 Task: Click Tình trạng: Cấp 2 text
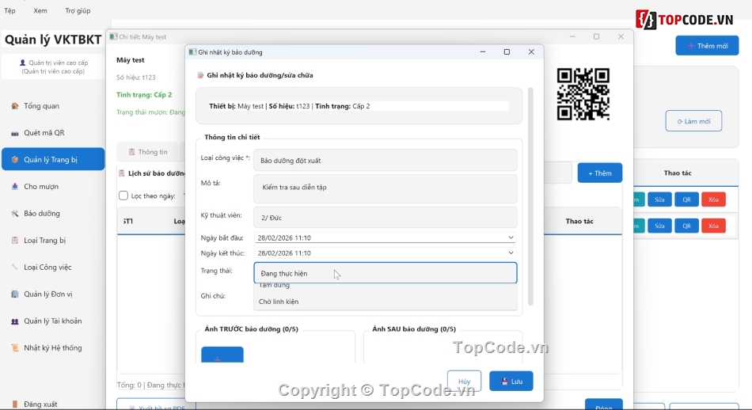click(x=144, y=95)
